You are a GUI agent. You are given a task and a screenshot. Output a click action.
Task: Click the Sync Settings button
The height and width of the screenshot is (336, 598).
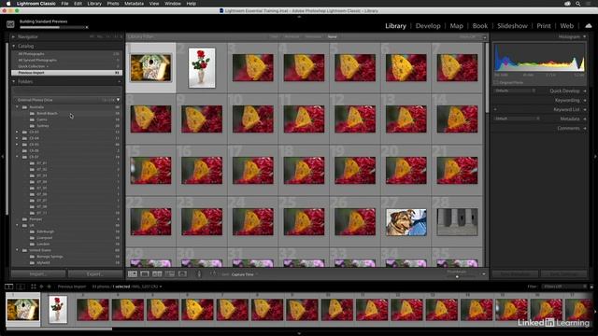(x=564, y=273)
